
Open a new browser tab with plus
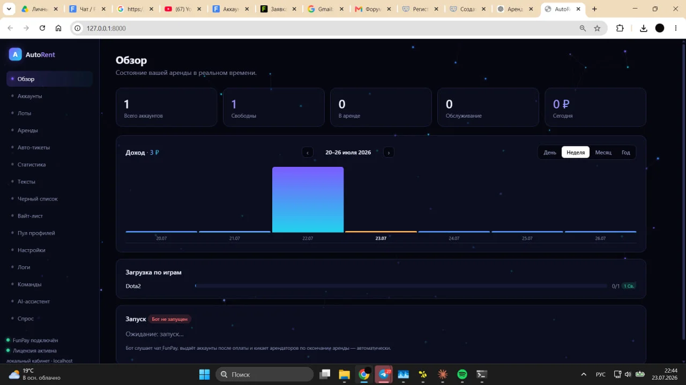(x=594, y=9)
